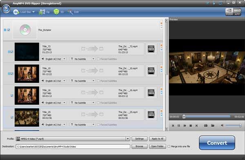Viewport: 245px width, 160px height.
Task: Uncheck the Title_16 checkbox
Action: [12, 96]
